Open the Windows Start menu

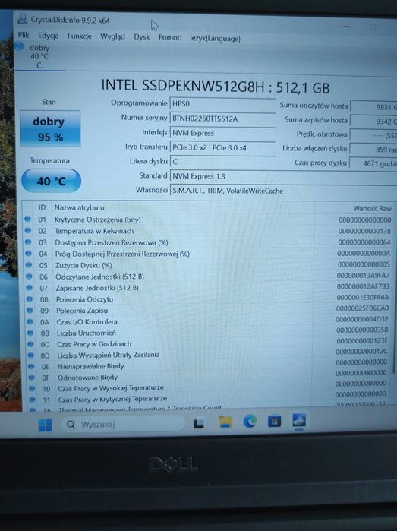tap(45, 425)
